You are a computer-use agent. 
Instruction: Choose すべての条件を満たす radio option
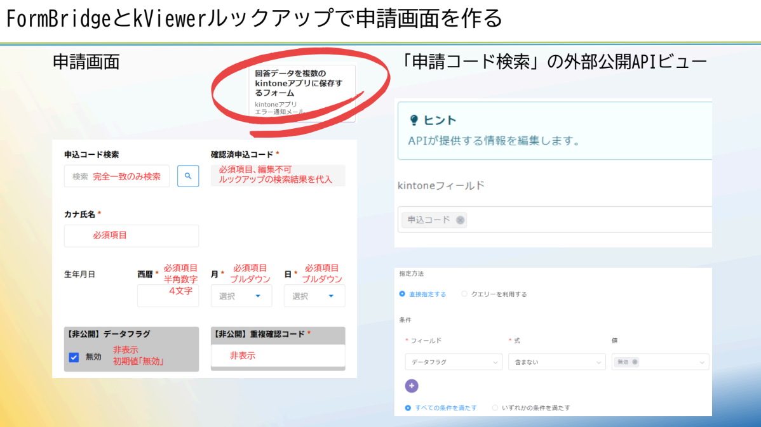click(x=408, y=408)
